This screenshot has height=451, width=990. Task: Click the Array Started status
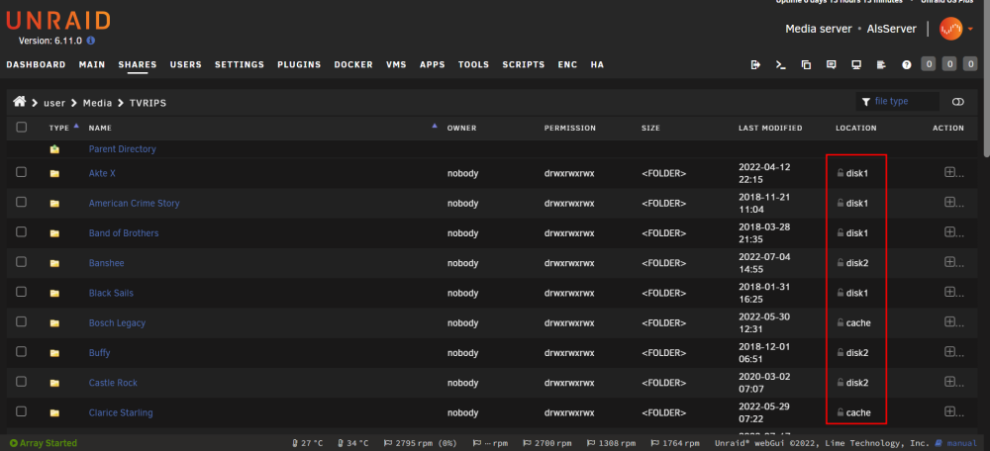tap(43, 443)
